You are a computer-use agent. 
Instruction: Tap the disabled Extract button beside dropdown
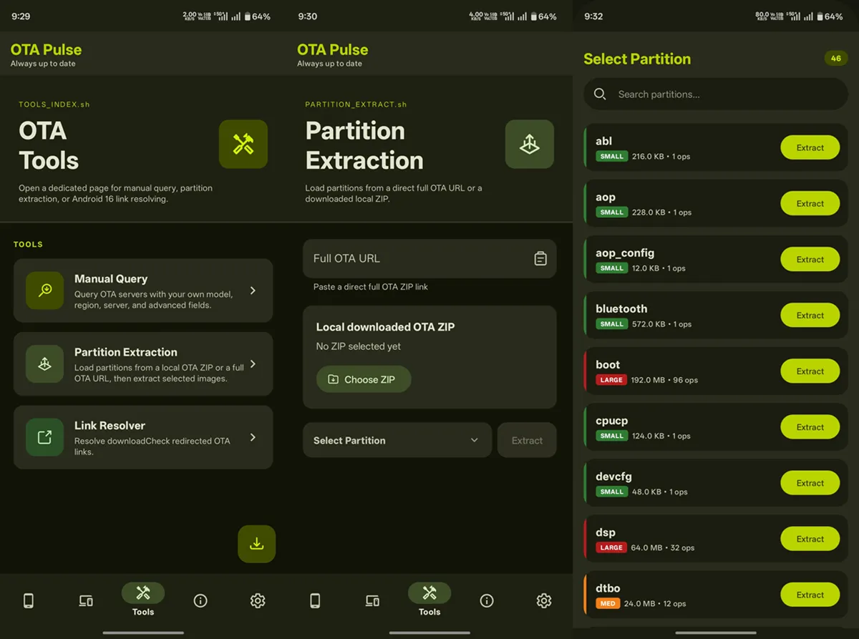coord(527,440)
